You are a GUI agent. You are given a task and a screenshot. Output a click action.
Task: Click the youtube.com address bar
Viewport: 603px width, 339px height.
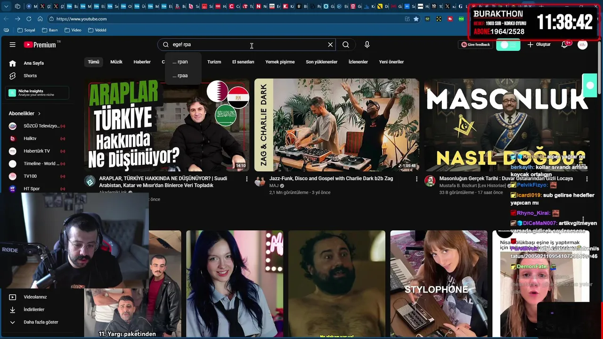[226, 19]
